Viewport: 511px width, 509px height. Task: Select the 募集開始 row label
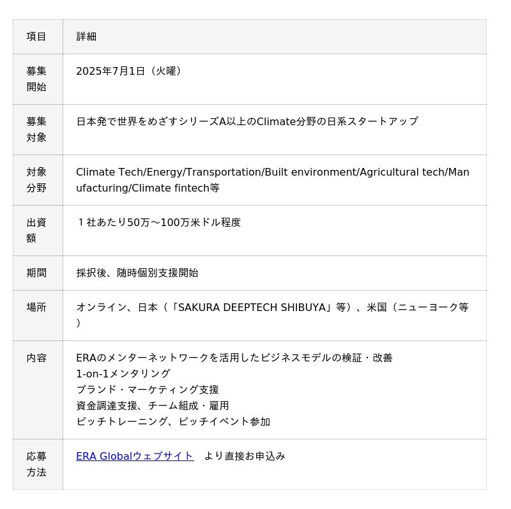(x=36, y=79)
